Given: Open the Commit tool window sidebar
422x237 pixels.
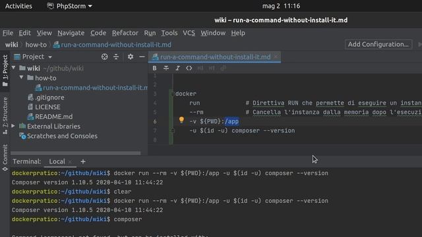Looking at the screenshot, I should click(5, 157).
